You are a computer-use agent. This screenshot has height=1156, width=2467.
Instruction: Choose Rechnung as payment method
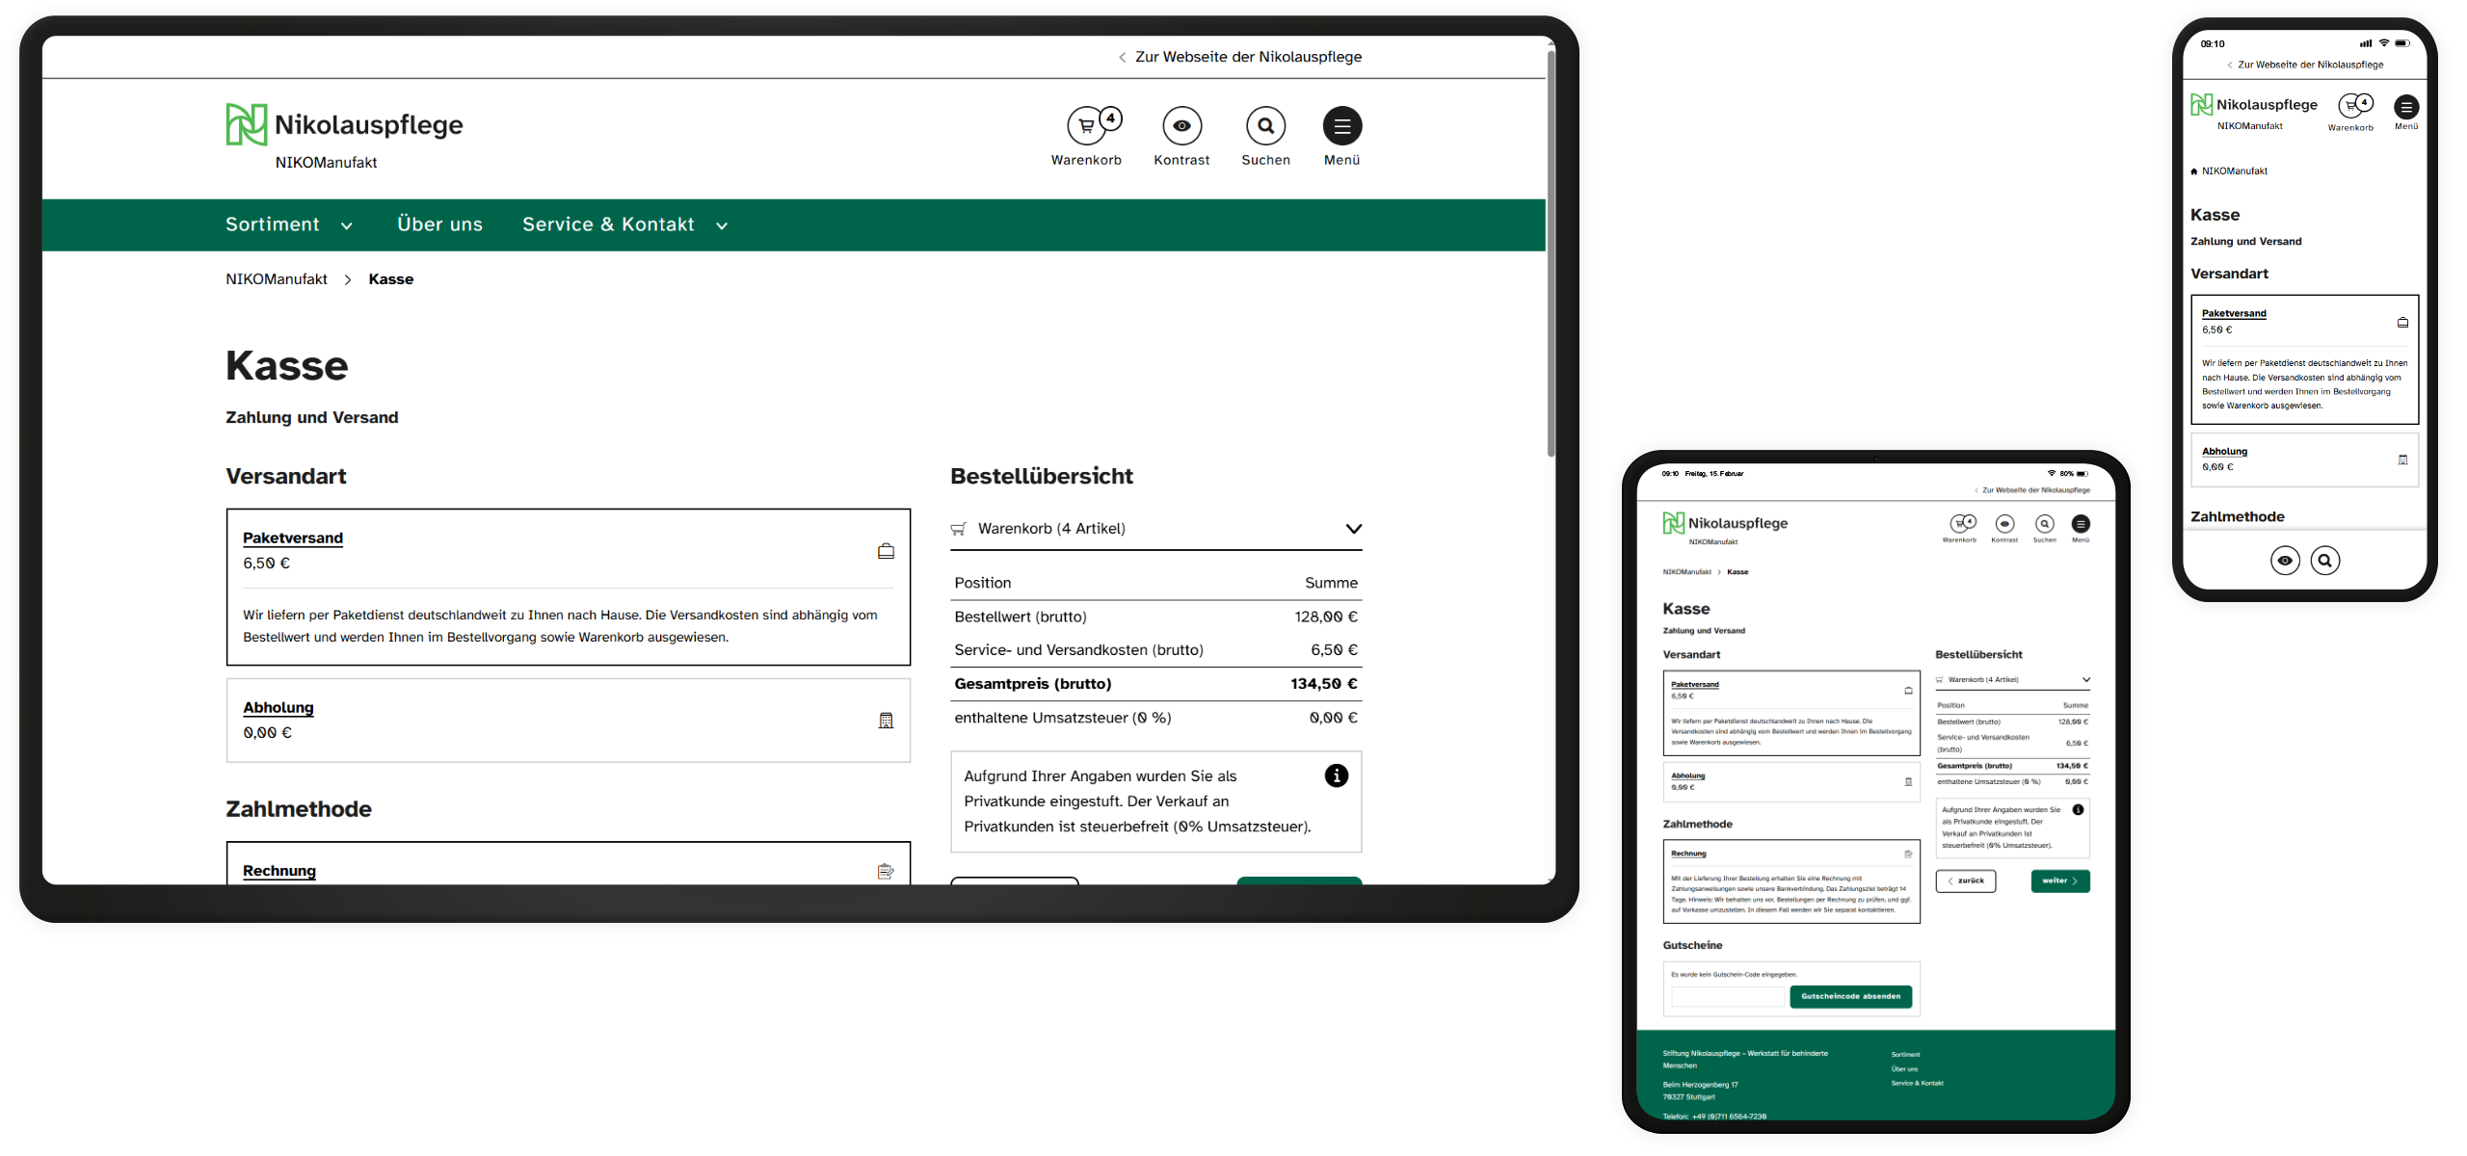[279, 870]
